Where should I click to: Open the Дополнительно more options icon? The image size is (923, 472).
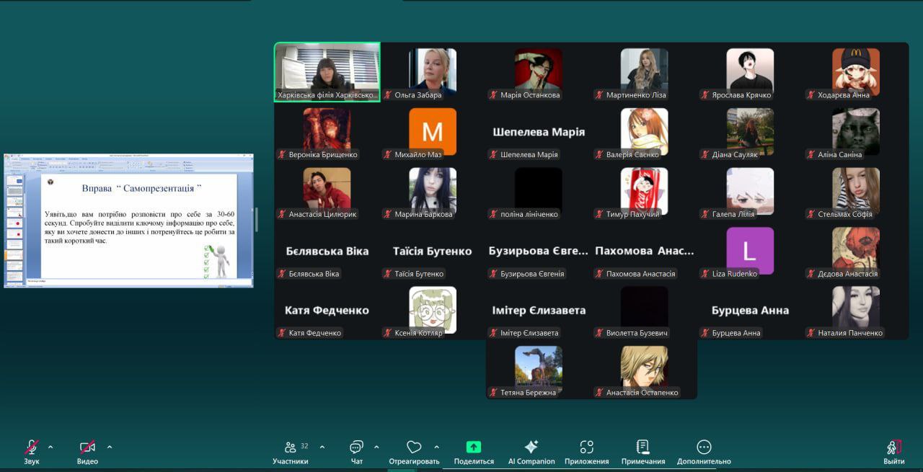[704, 447]
